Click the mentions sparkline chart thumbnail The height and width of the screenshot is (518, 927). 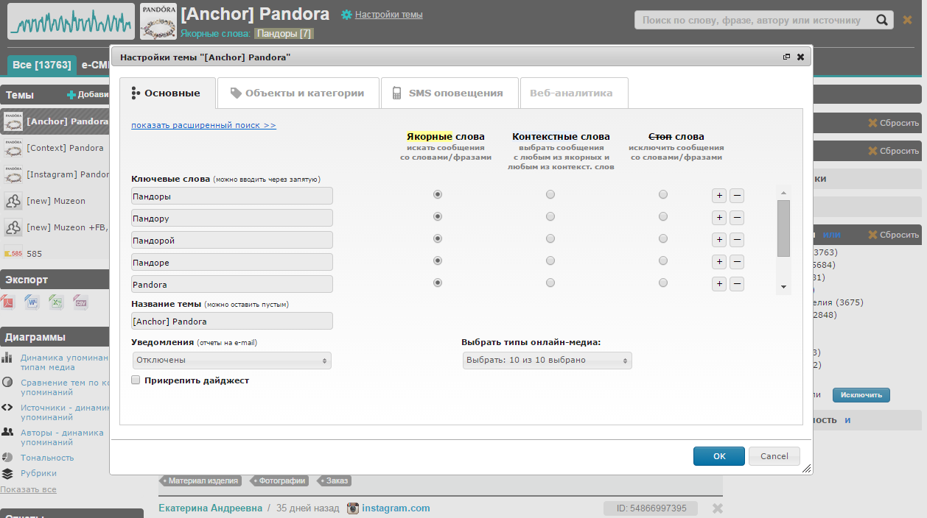pyautogui.click(x=71, y=21)
